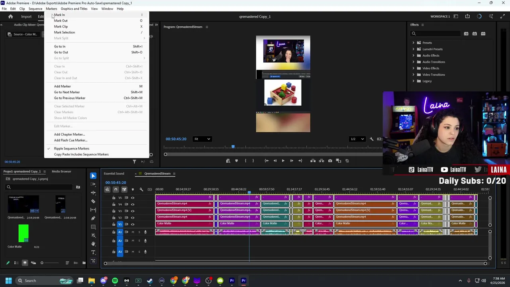
Task: Select the Track Select Forward tool
Action: tap(93, 184)
